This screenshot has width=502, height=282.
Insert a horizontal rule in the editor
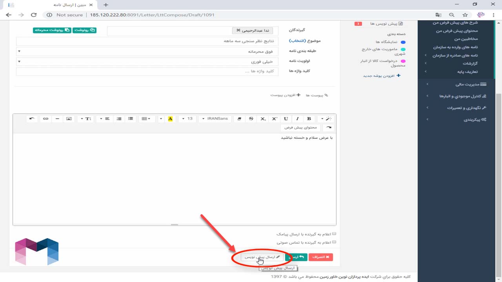(57, 119)
